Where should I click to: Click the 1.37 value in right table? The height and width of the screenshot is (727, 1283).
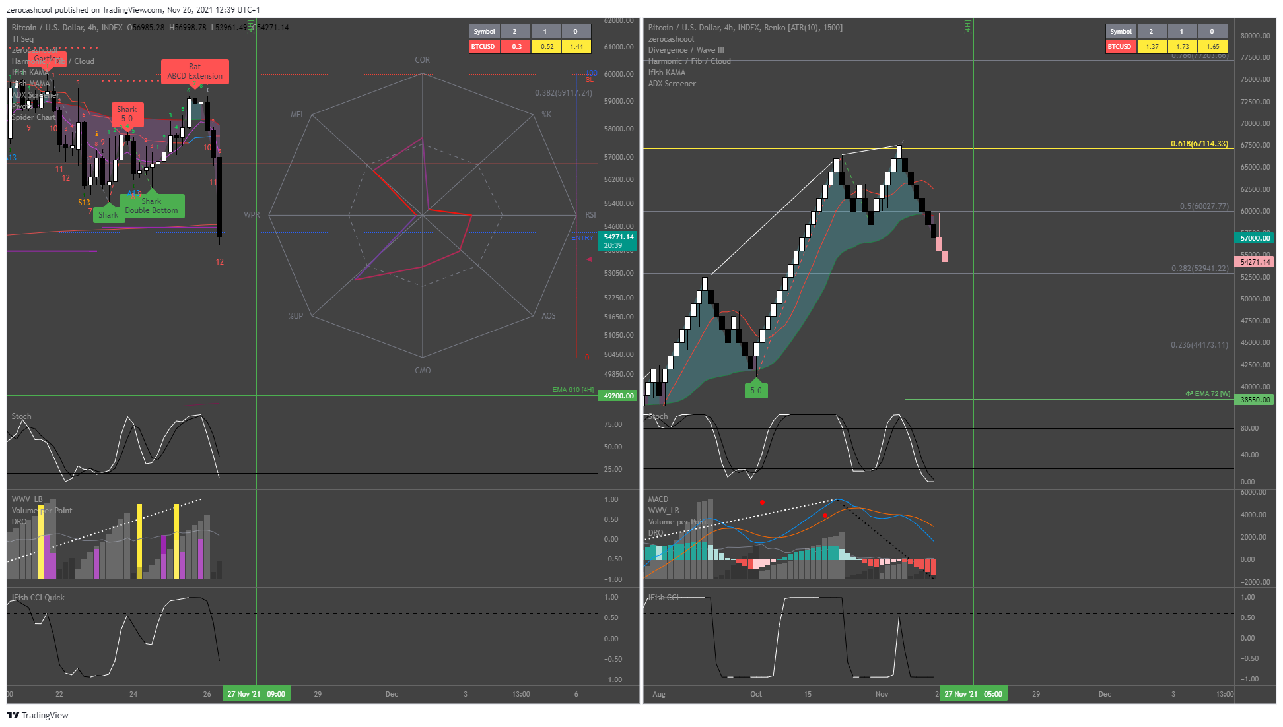pyautogui.click(x=1152, y=47)
